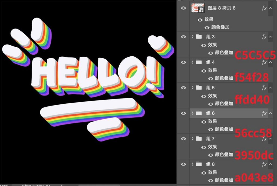The height and width of the screenshot is (186, 277).
Task: Expand group 组 7 contents
Action: pos(193,139)
